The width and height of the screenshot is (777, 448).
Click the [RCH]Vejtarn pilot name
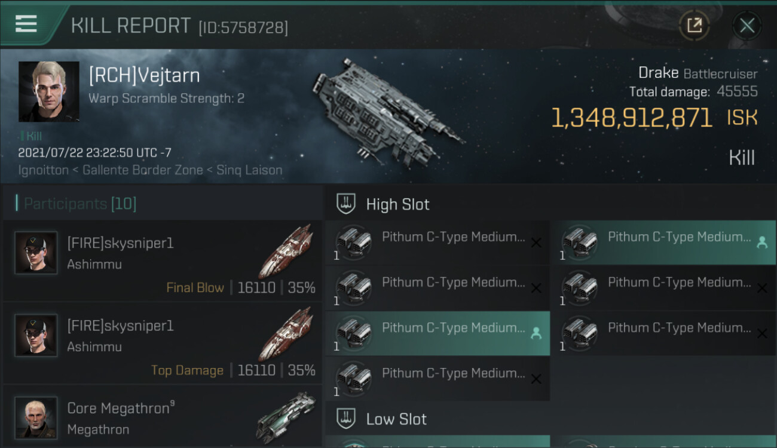point(144,75)
